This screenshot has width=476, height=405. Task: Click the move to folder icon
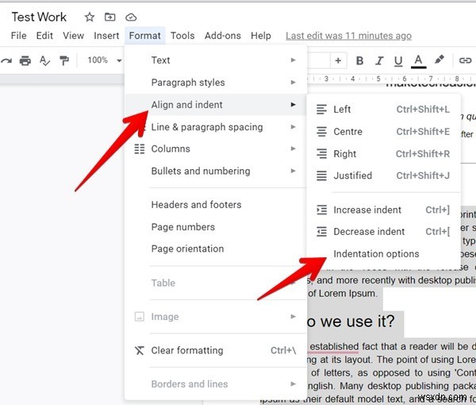click(110, 17)
